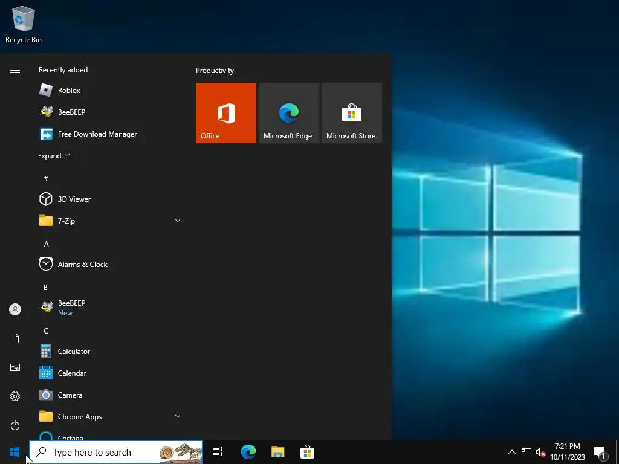Open Pictures from Start sidebar
The width and height of the screenshot is (619, 464).
click(15, 367)
